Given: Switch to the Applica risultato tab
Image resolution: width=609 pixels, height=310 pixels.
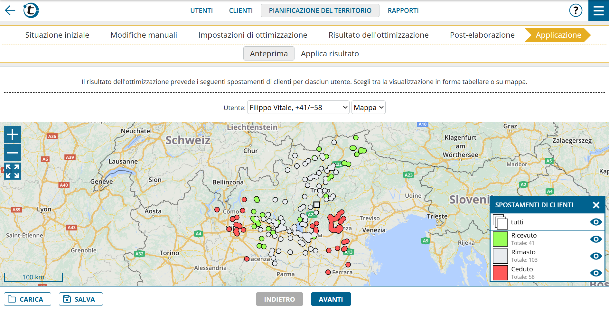Looking at the screenshot, I should [x=330, y=54].
